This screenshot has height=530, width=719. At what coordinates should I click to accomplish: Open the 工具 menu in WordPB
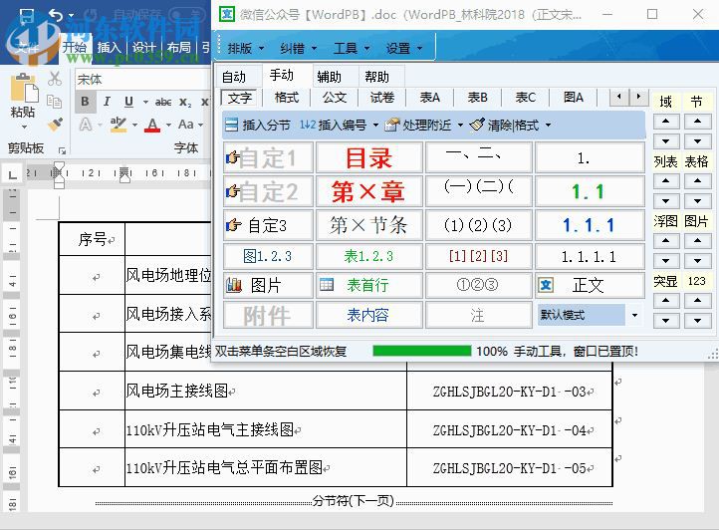(352, 48)
